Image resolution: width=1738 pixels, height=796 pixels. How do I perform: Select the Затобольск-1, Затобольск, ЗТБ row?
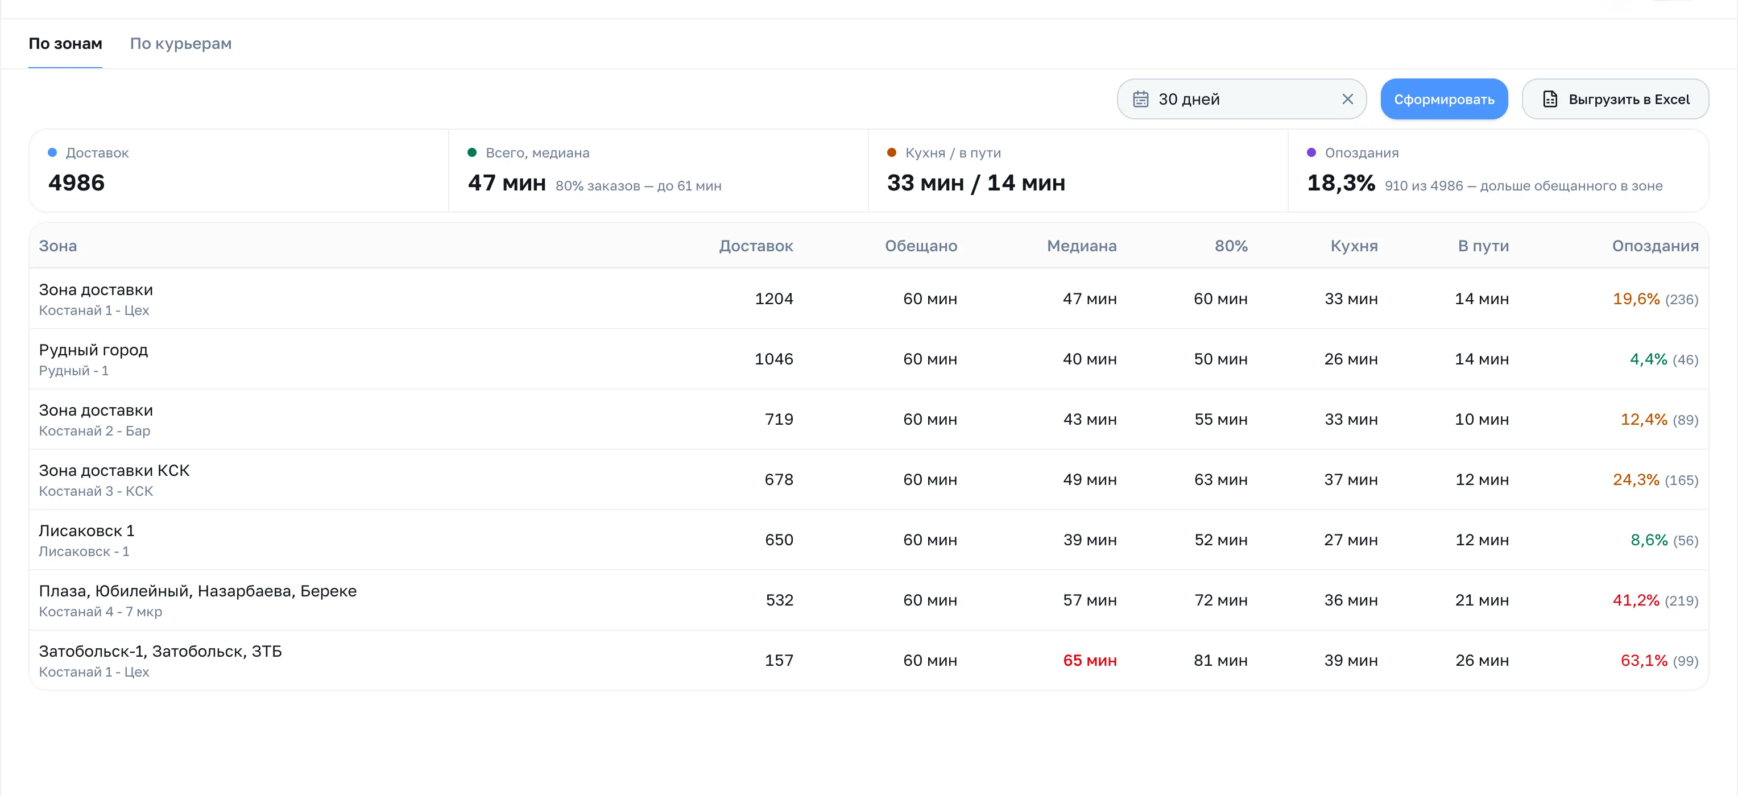869,661
